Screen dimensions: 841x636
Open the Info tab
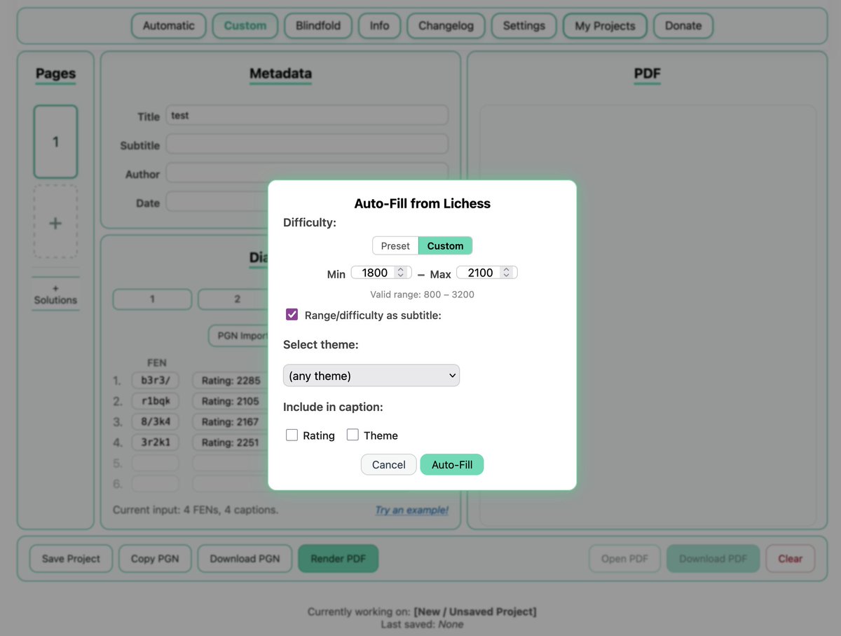[379, 26]
